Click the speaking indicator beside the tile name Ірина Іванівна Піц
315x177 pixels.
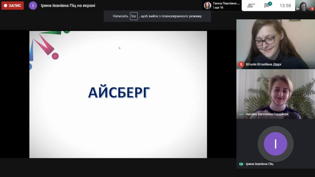[241, 164]
